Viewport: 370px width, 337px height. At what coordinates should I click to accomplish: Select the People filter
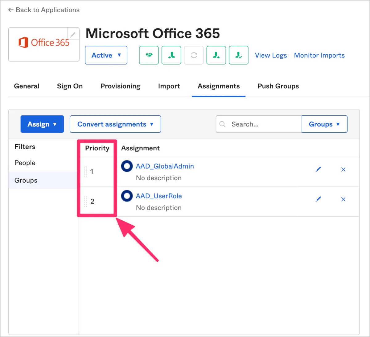click(25, 163)
